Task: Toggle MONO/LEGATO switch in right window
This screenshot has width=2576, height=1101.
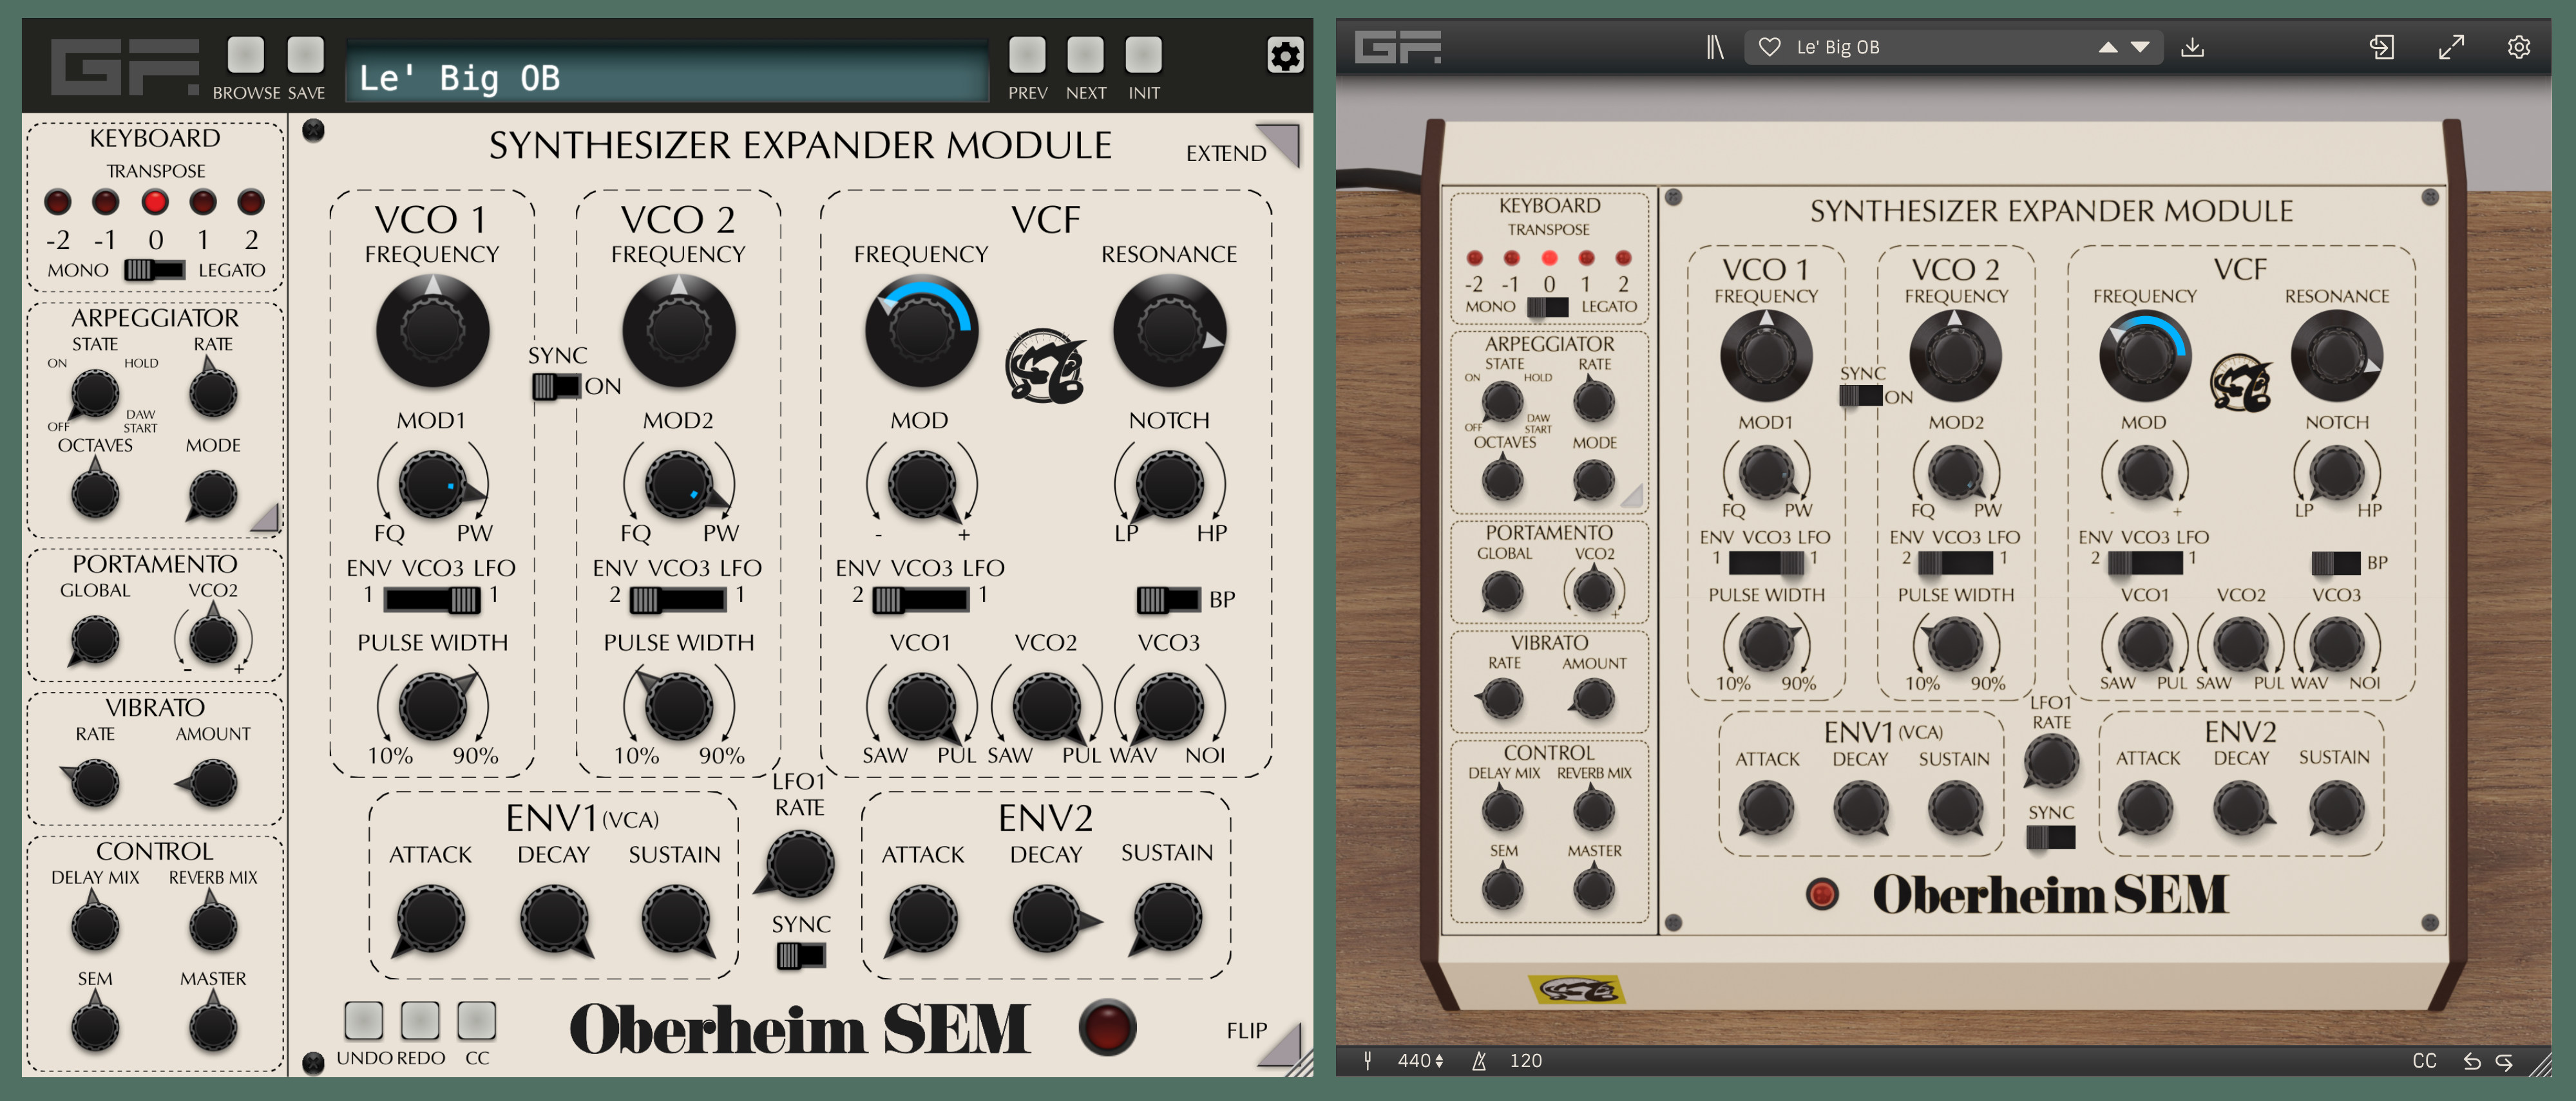Action: point(1547,308)
